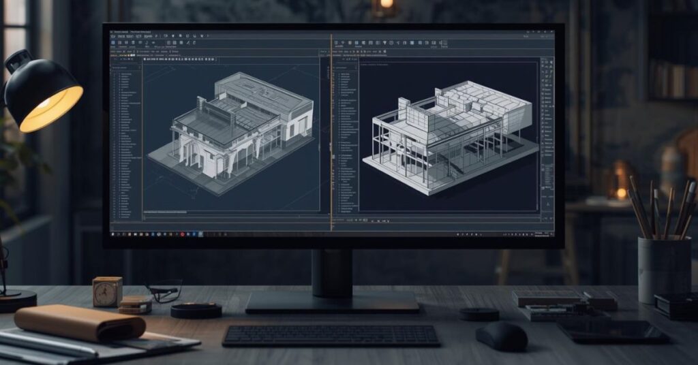Select the highlighted blue first icon in left toolbar

[113, 43]
